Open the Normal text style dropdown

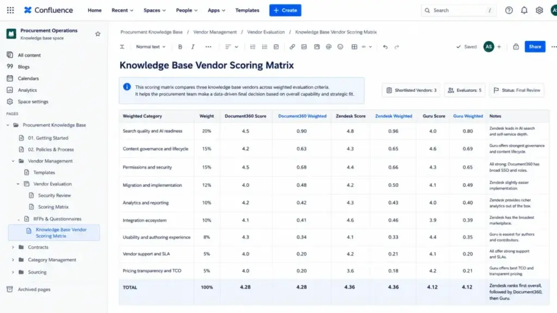[151, 47]
